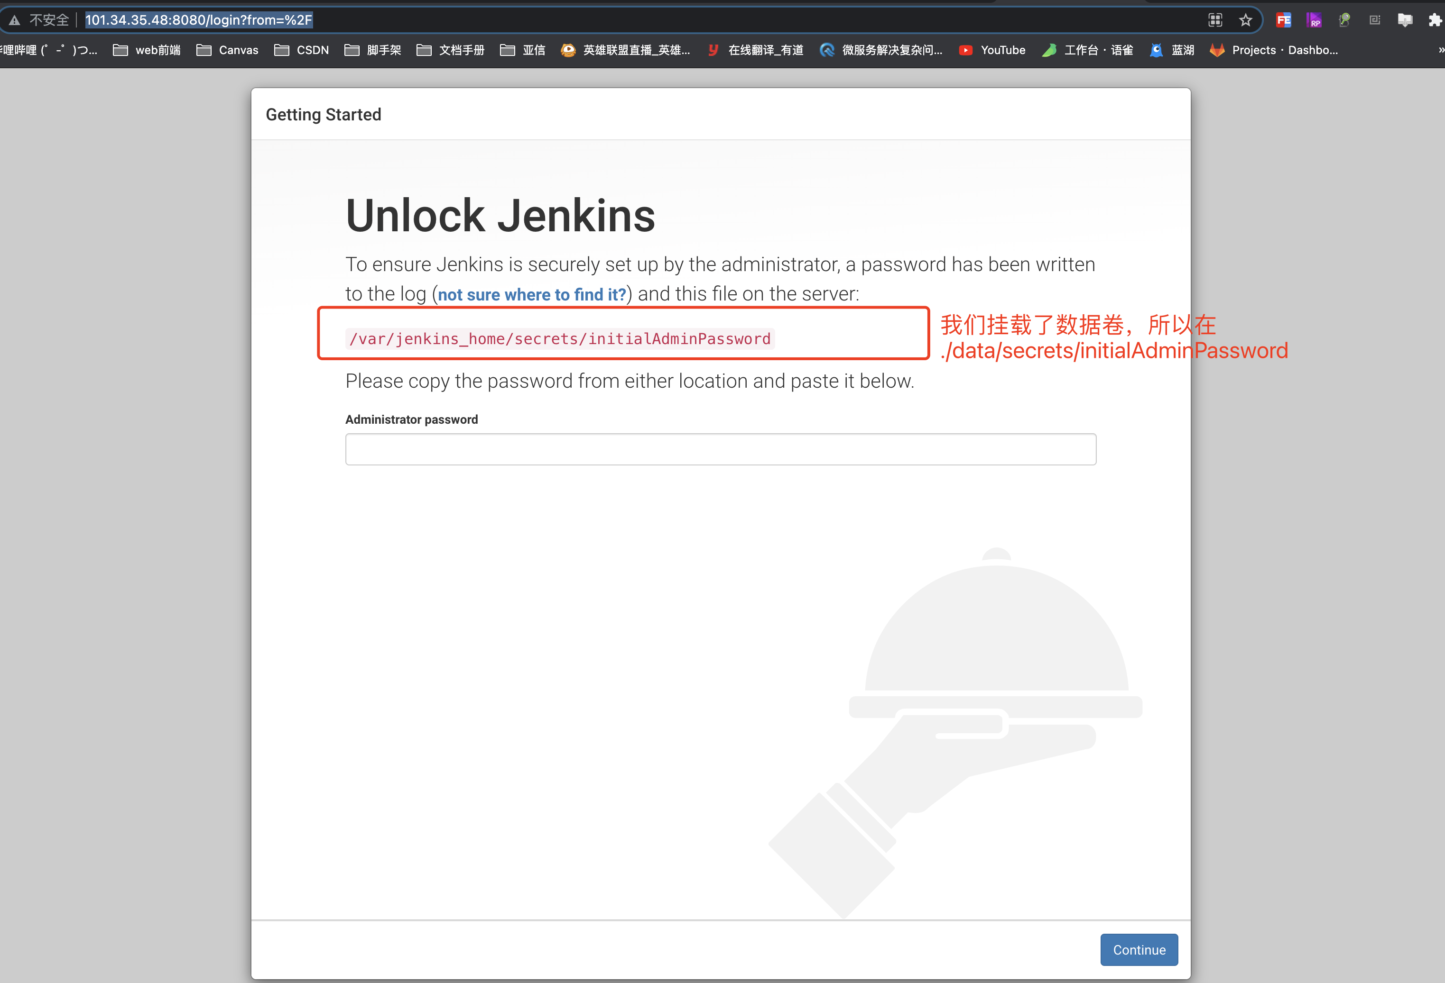Focus the Administrator password field
Screen dimensions: 1445x983
[721, 449]
